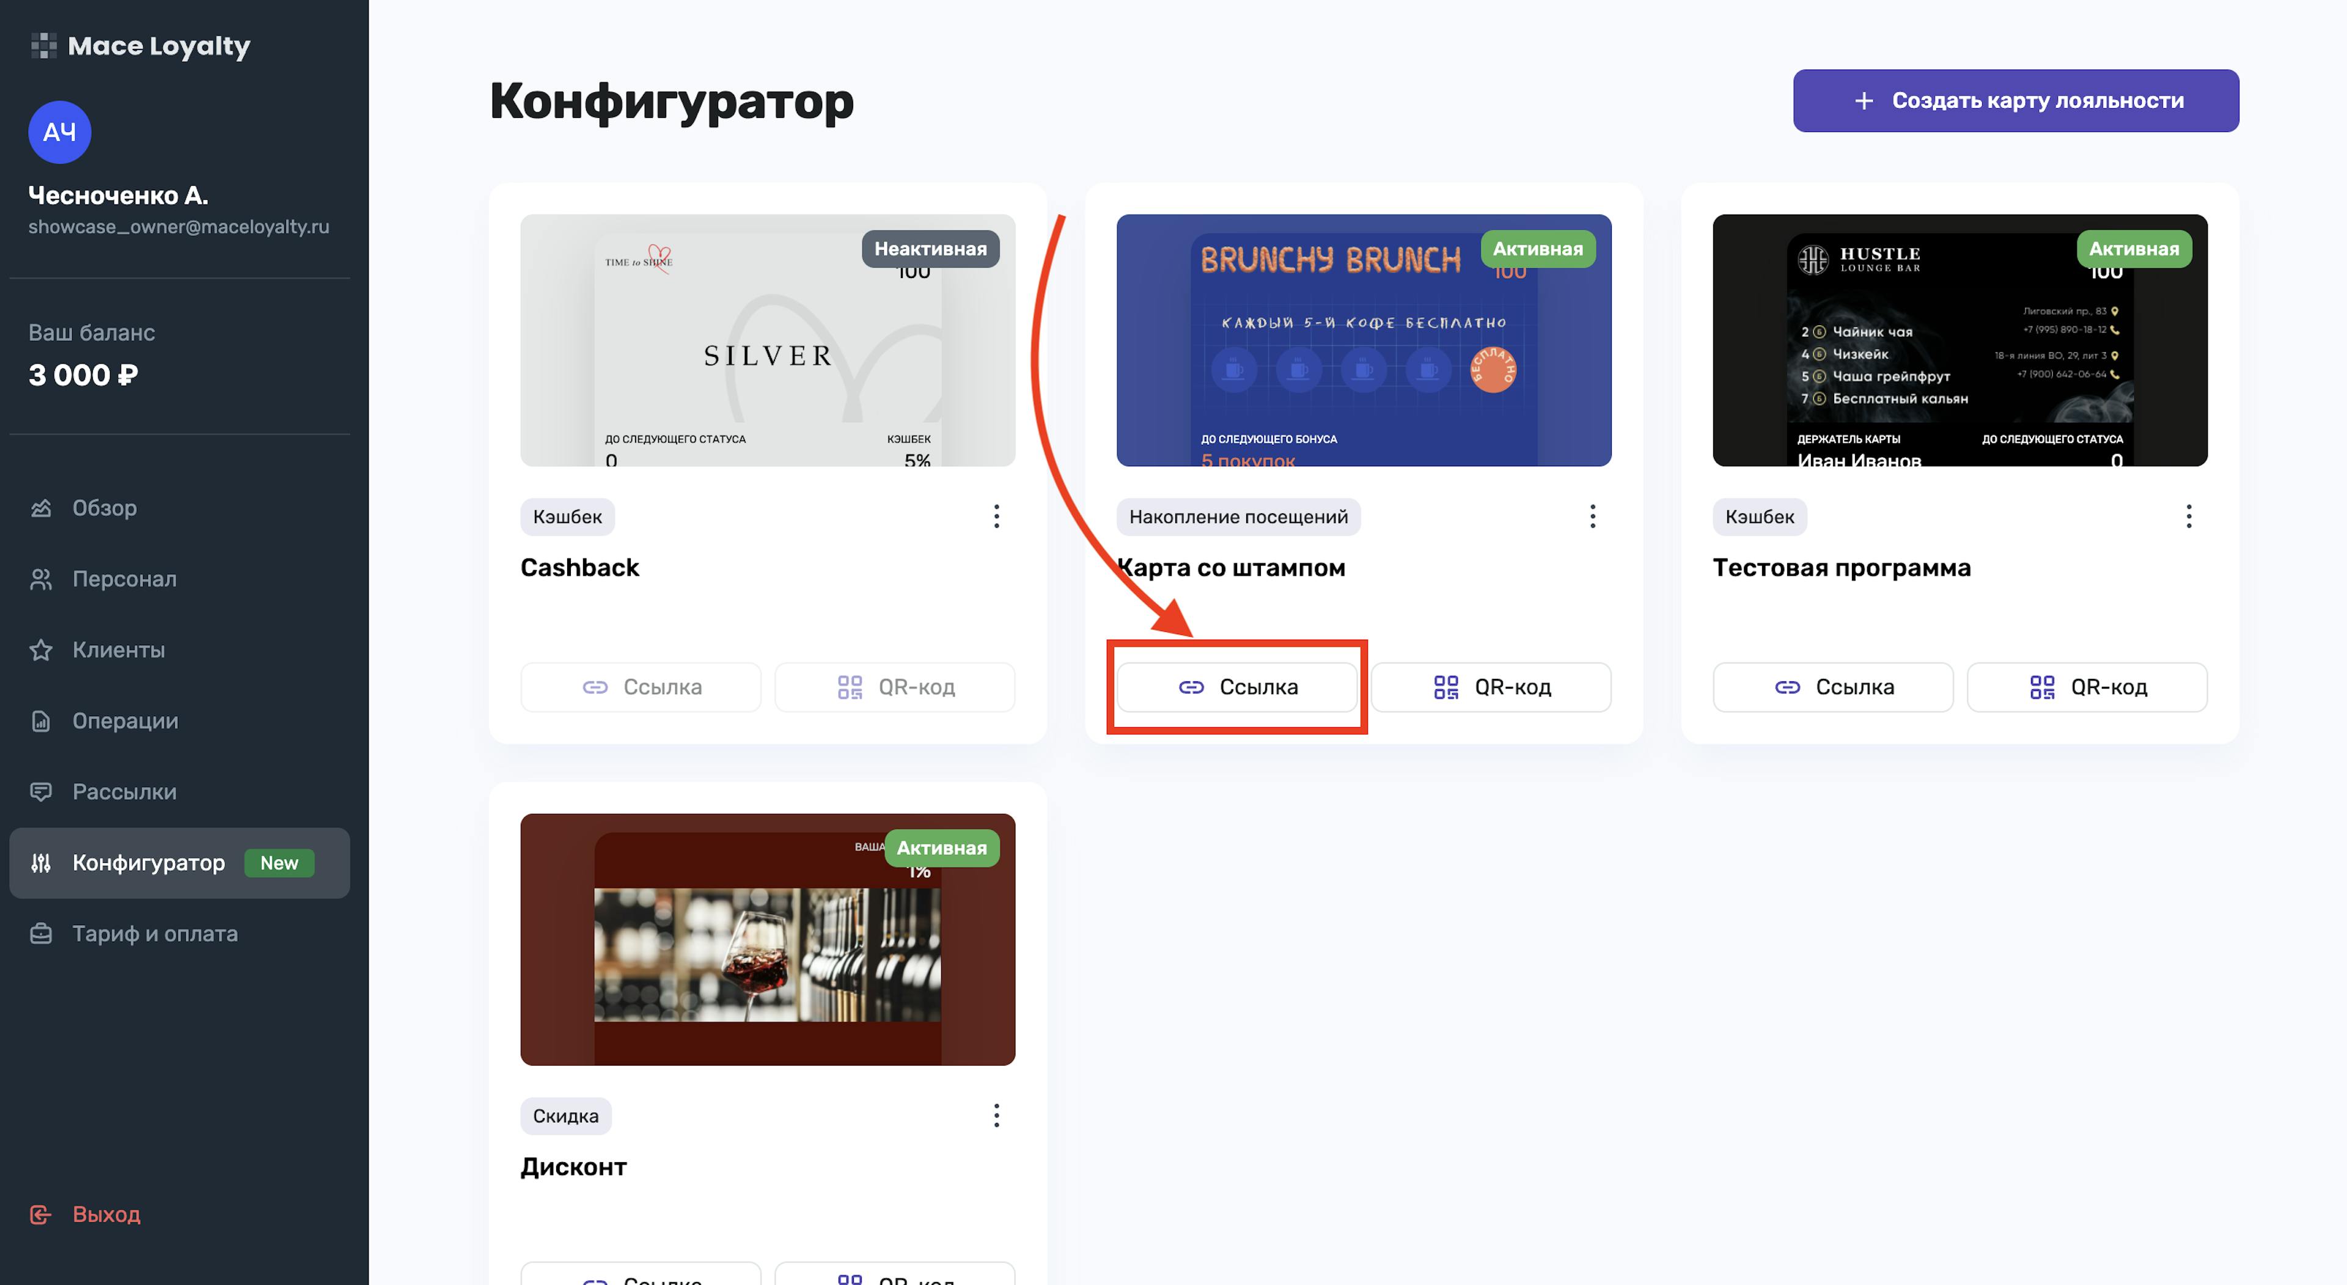Click the Выход exit icon
Image resolution: width=2347 pixels, height=1285 pixels.
tap(41, 1214)
